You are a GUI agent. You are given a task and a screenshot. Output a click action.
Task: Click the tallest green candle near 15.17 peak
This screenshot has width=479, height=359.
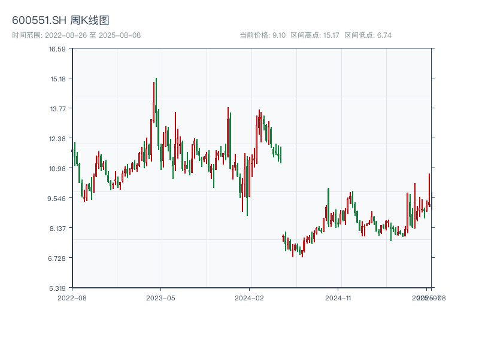point(156,102)
